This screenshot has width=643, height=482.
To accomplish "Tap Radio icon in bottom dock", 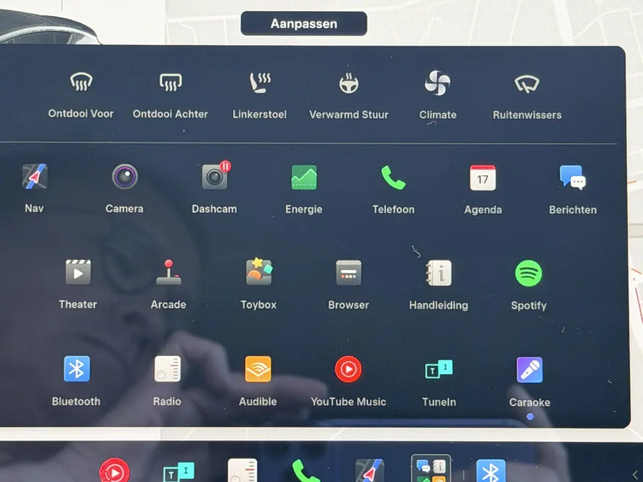I will [243, 470].
